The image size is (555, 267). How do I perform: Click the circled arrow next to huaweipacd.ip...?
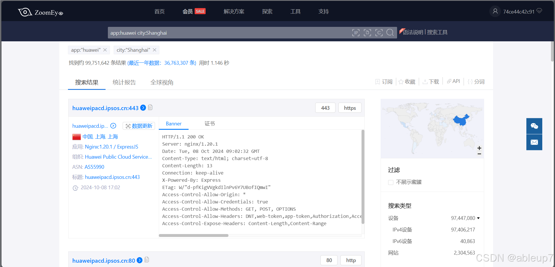pyautogui.click(x=113, y=126)
